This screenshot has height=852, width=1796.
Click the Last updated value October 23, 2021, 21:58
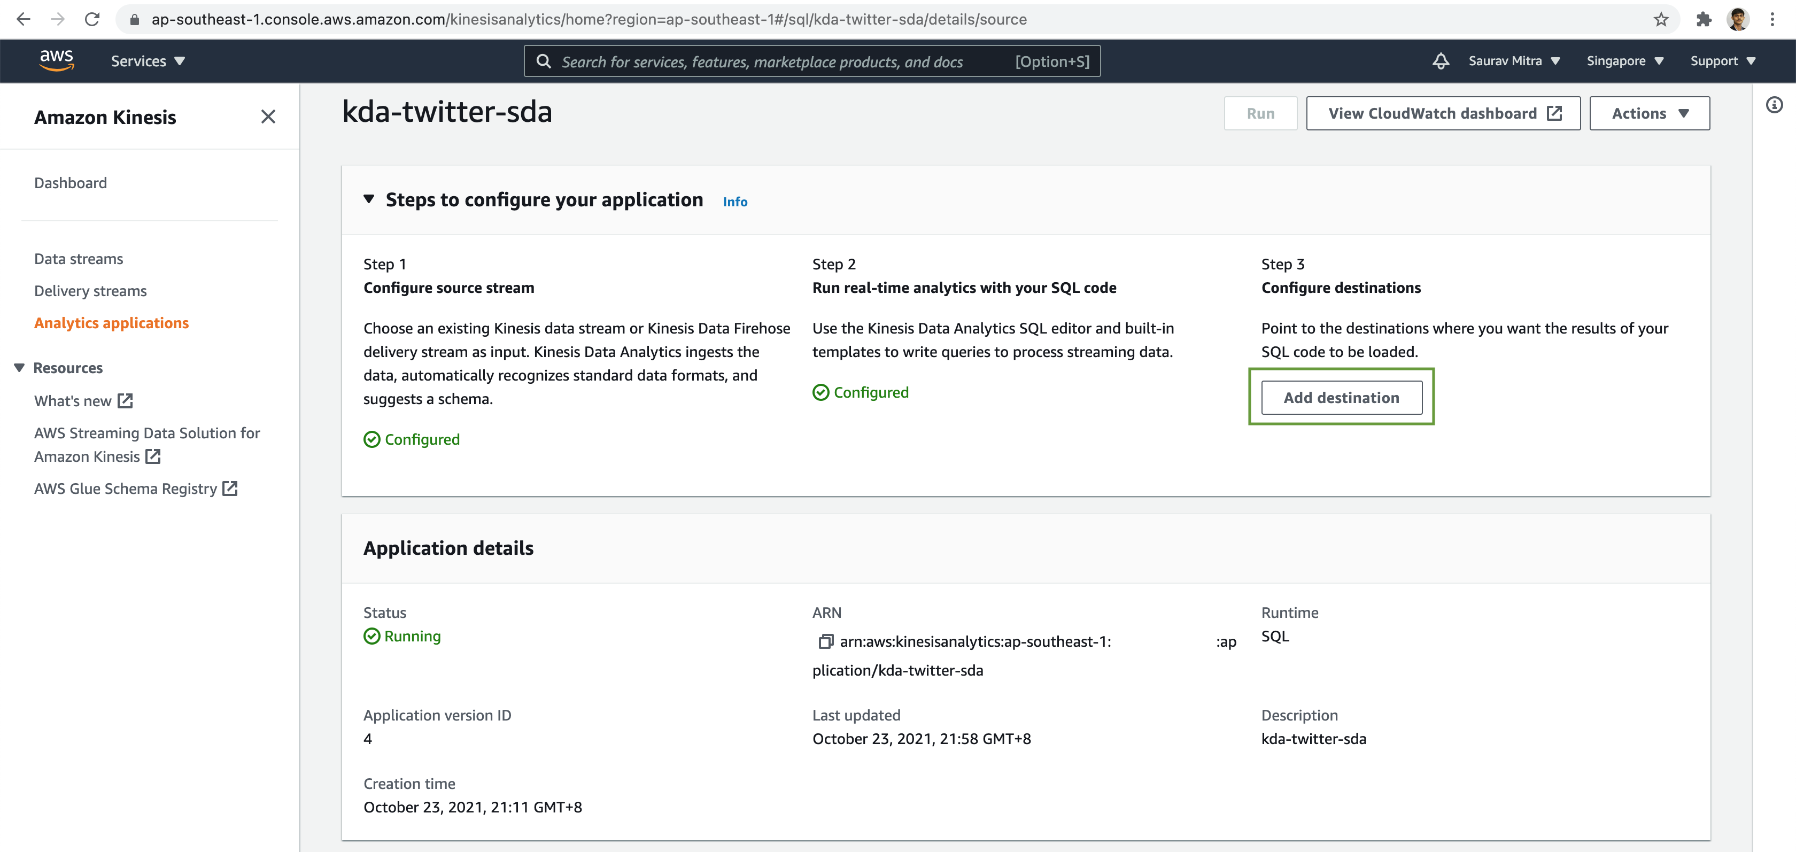pos(922,738)
